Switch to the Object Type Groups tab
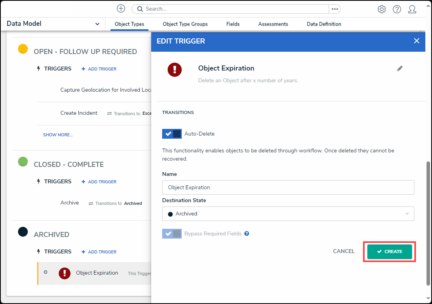 [x=185, y=24]
